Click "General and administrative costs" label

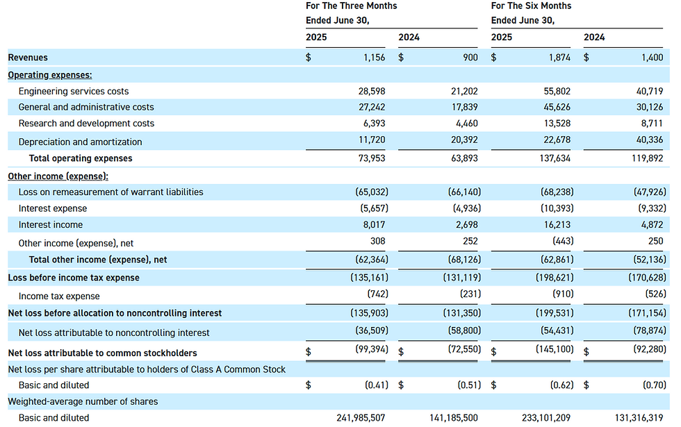(x=86, y=107)
